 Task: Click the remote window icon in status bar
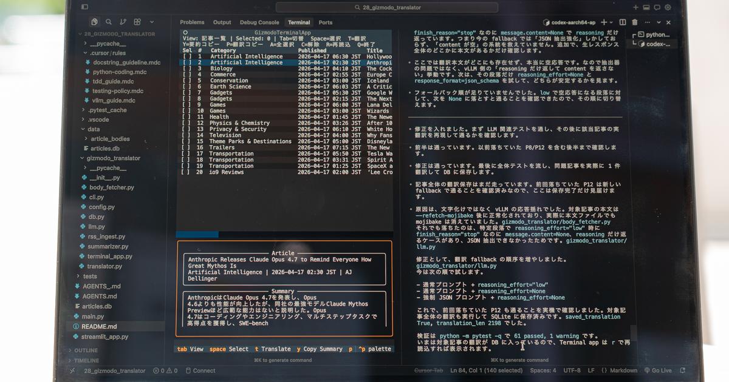(72, 370)
